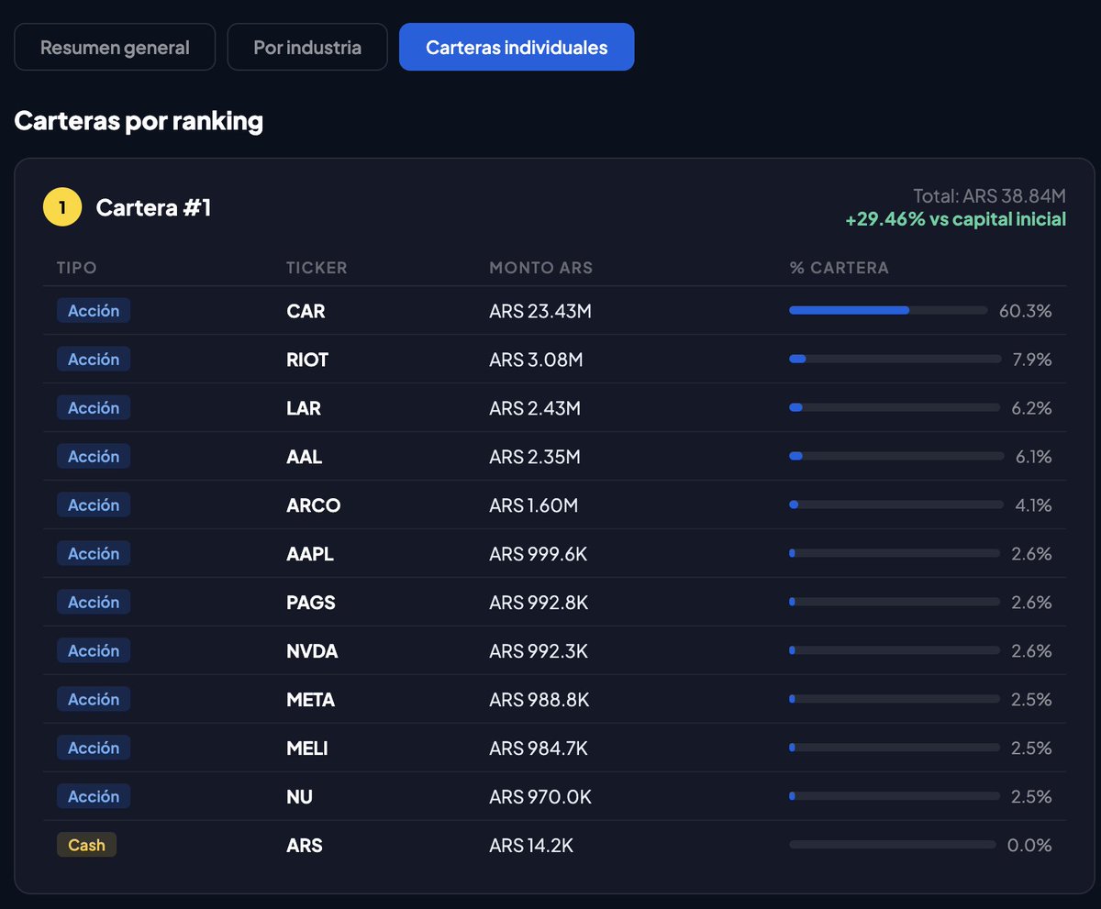Click the ARS 3.08M amount
This screenshot has width=1101, height=909.
tap(536, 360)
